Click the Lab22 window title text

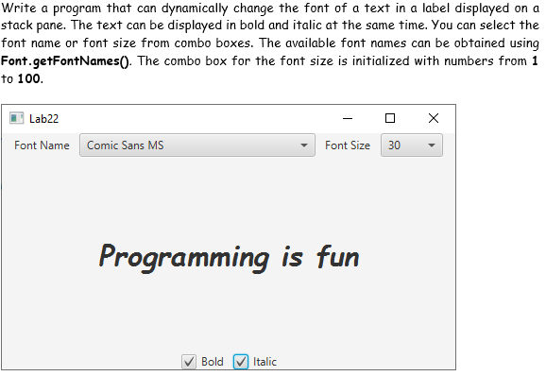pyautogui.click(x=43, y=119)
